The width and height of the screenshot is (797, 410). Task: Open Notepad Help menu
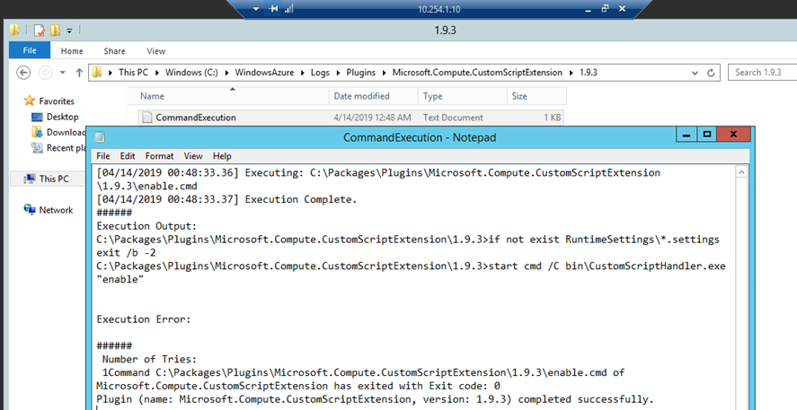tap(222, 156)
